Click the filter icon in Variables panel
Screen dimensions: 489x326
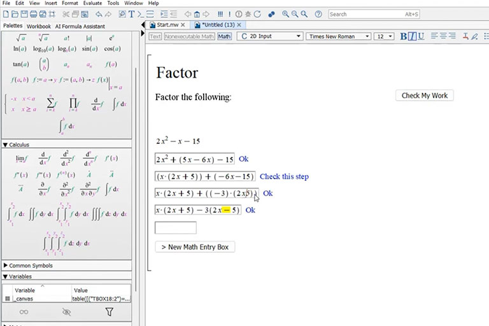pyautogui.click(x=109, y=312)
